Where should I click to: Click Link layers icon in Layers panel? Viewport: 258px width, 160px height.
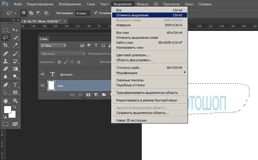72,95
